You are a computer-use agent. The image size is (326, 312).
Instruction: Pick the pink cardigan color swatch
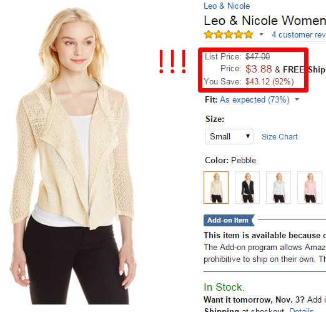coord(310,188)
